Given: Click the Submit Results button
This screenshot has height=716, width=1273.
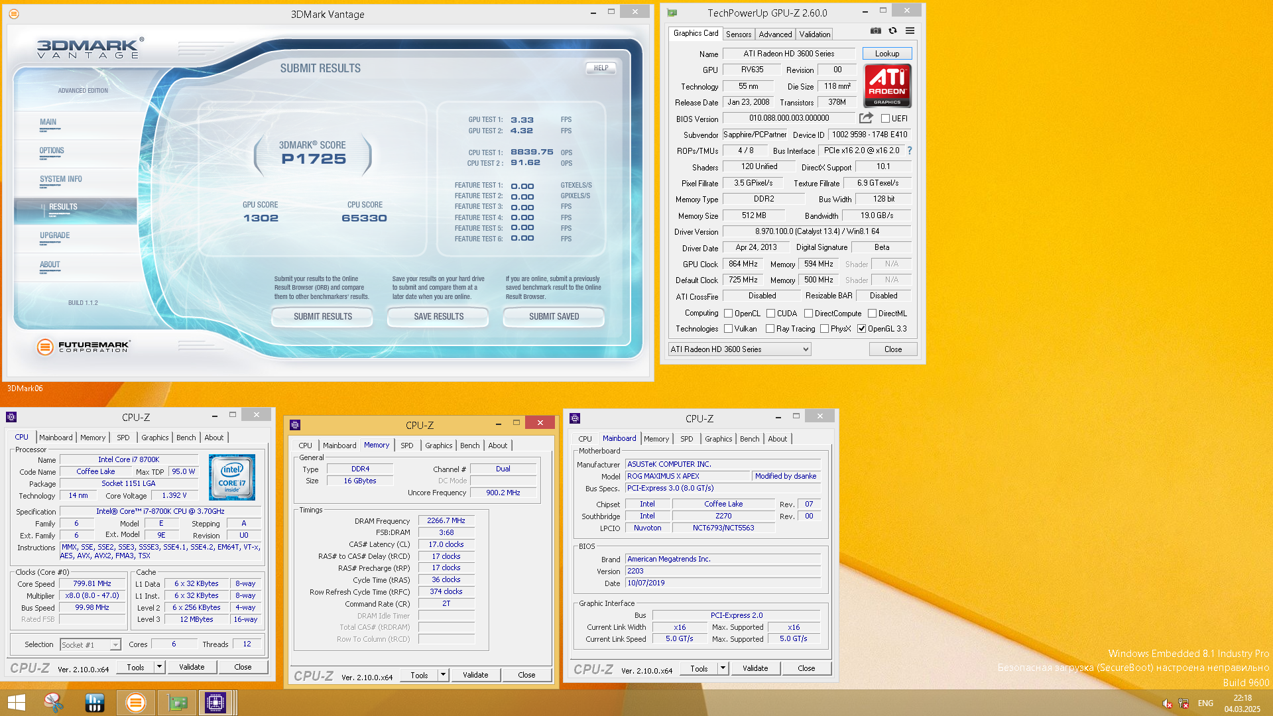Looking at the screenshot, I should [323, 317].
